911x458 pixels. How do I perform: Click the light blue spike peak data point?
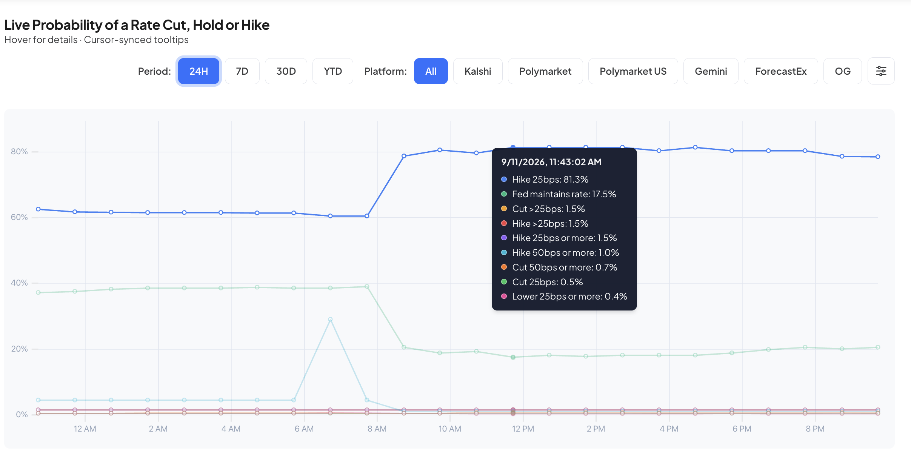[x=330, y=319]
